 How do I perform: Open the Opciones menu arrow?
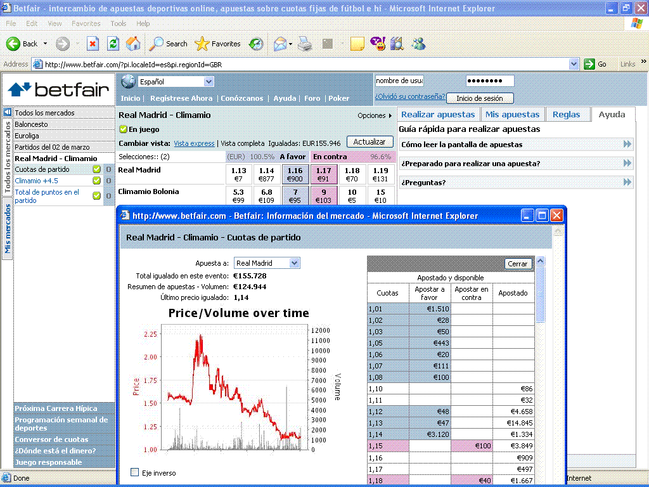(x=390, y=115)
